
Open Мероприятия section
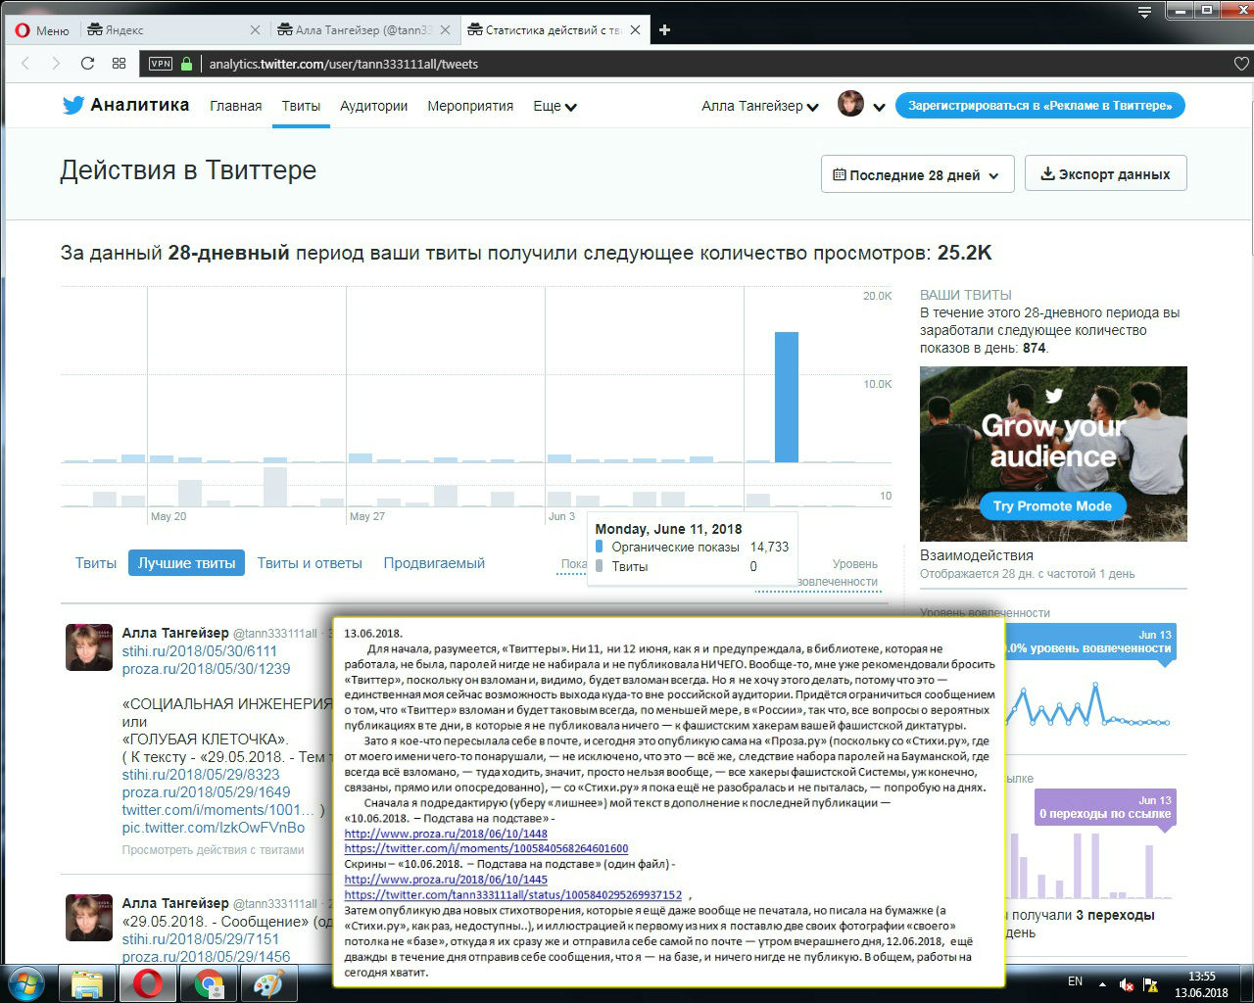pos(470,106)
